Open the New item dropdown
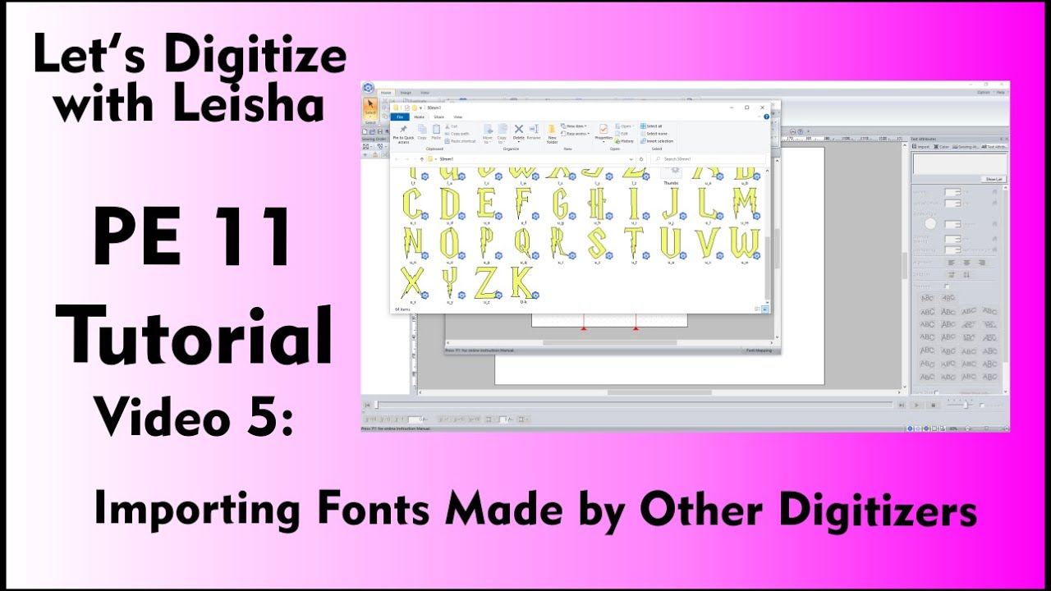The height and width of the screenshot is (591, 1051). click(x=573, y=126)
